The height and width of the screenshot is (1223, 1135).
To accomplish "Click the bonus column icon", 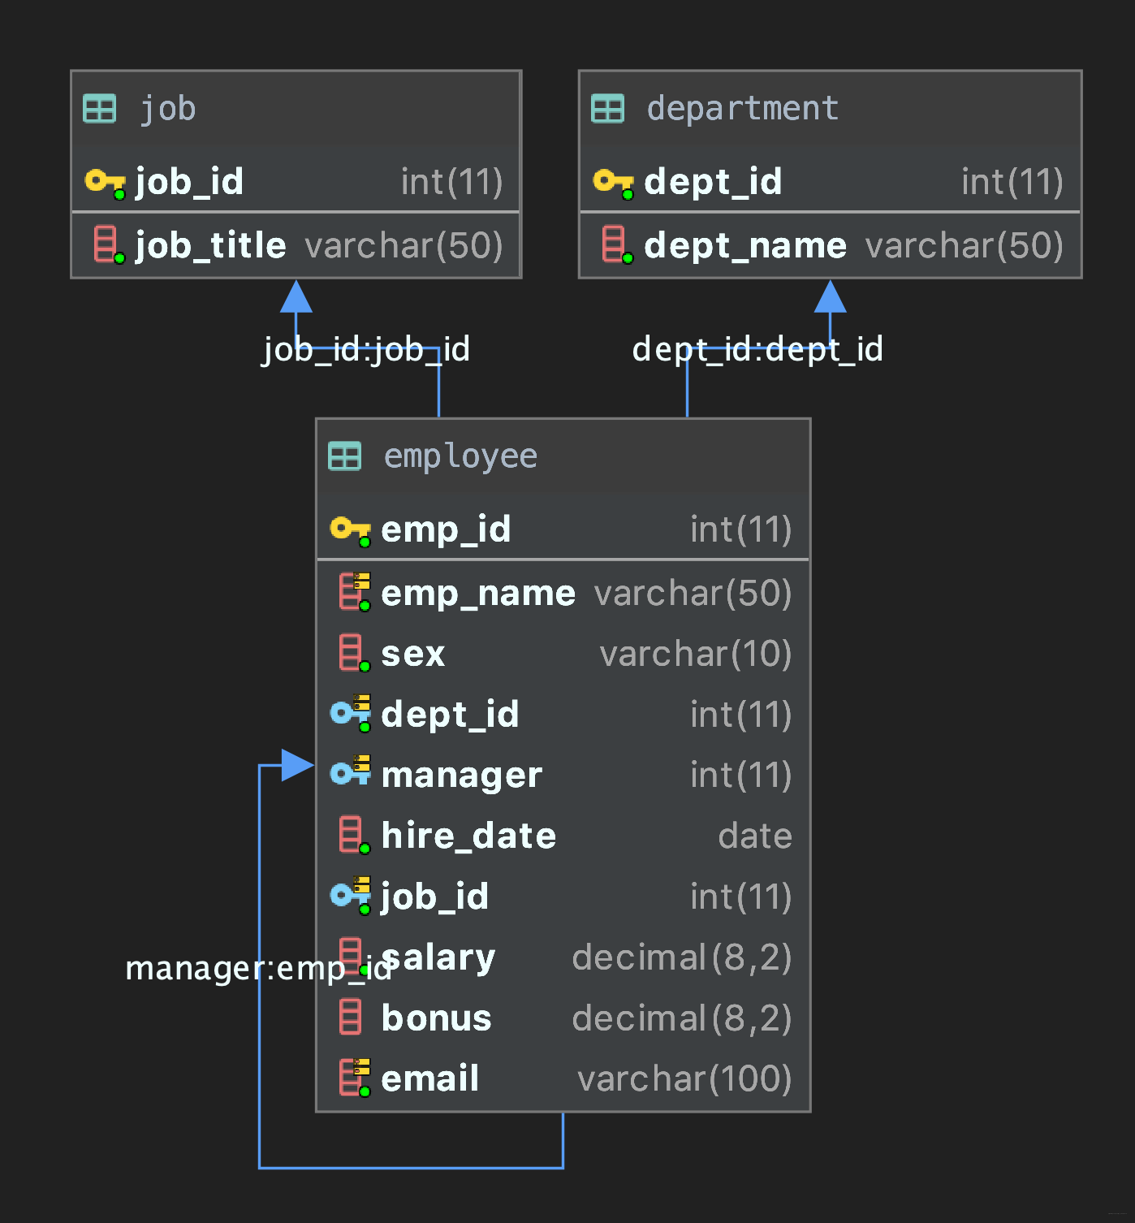I will [351, 1017].
